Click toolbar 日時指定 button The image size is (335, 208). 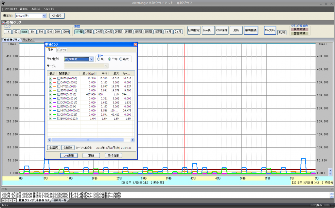[x=194, y=30]
